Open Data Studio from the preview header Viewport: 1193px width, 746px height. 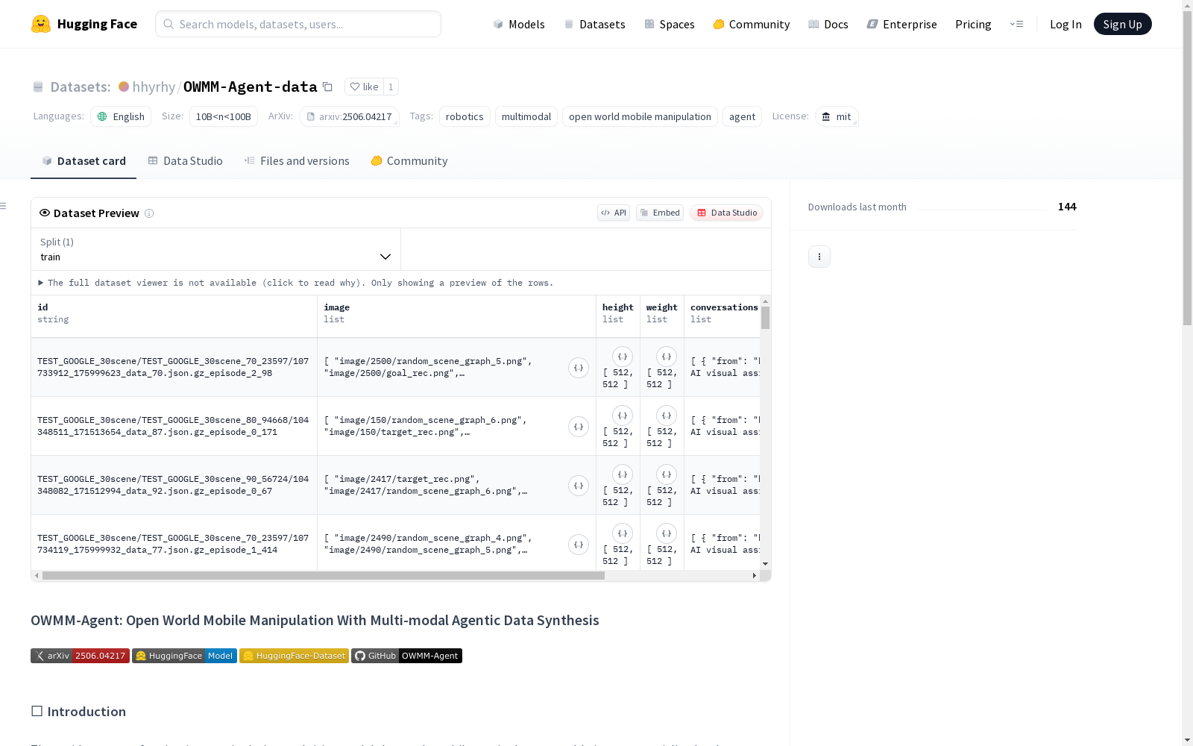[x=726, y=213]
